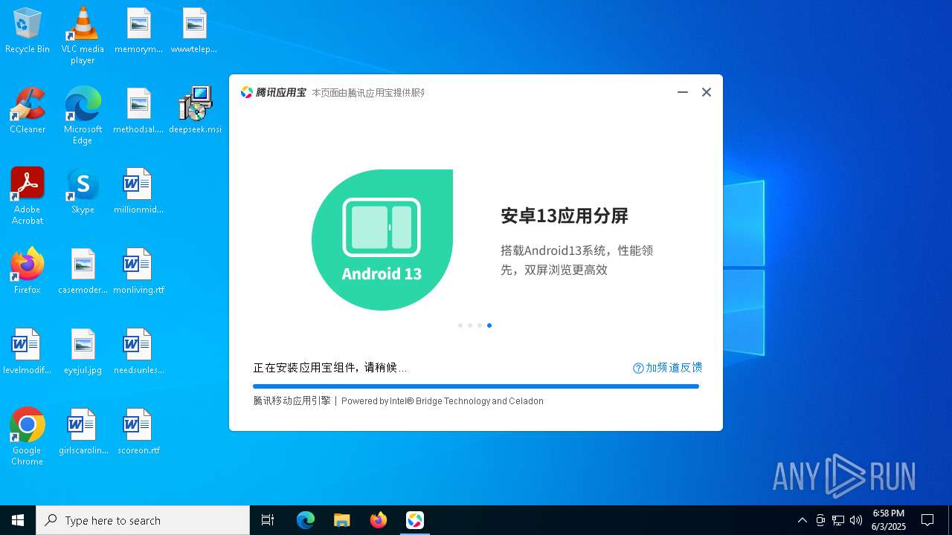Select the girlscarolin... Word document

[83, 432]
